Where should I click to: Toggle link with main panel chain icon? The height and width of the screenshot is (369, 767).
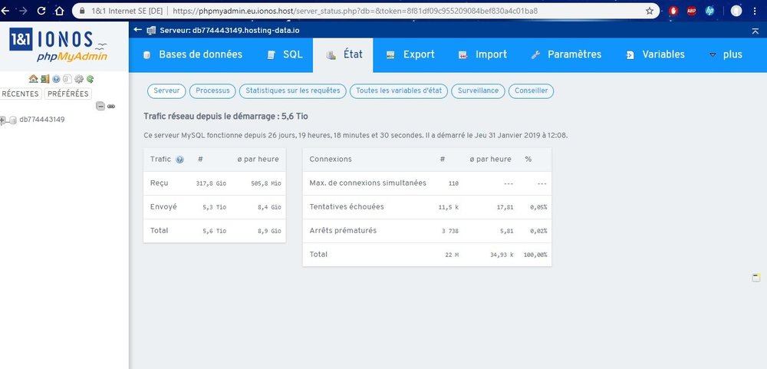(x=111, y=106)
